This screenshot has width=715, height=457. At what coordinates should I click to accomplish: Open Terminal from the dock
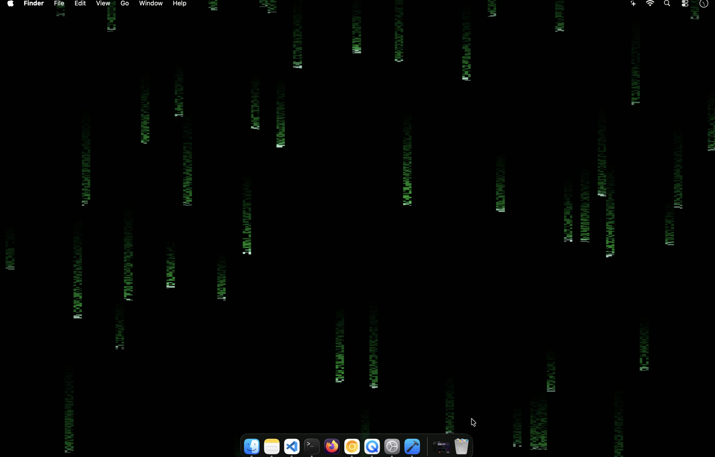[312, 447]
